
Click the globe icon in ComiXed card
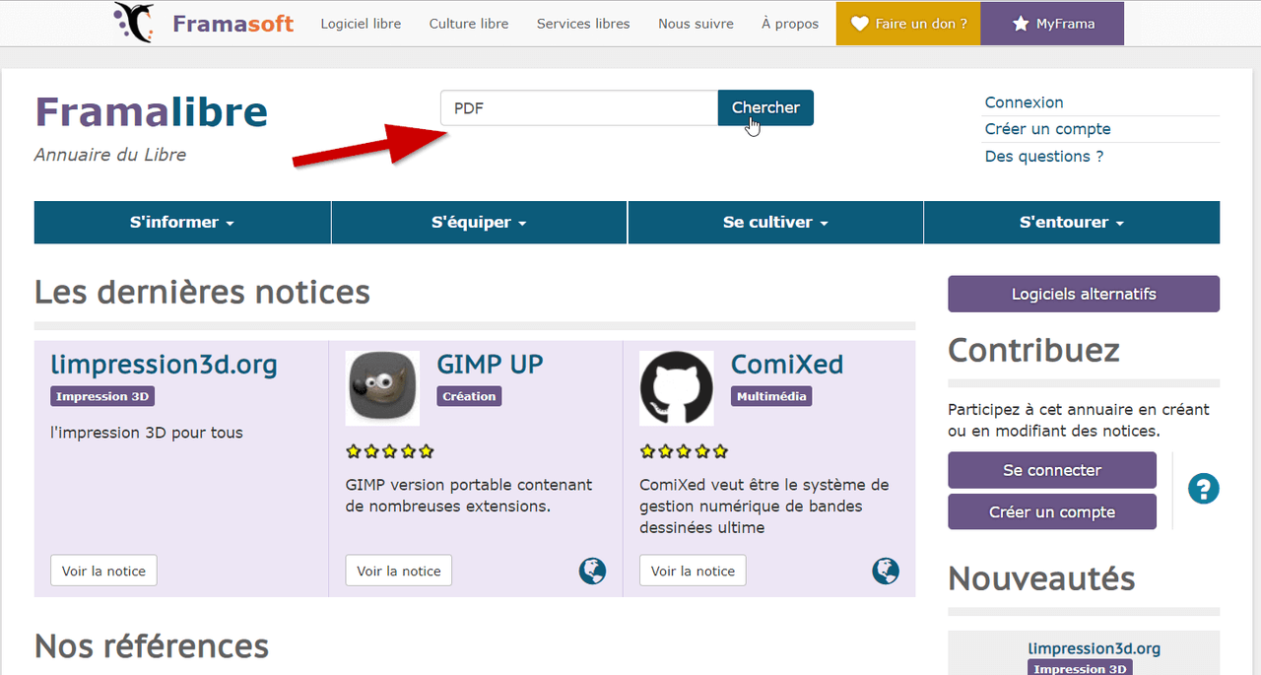point(886,571)
